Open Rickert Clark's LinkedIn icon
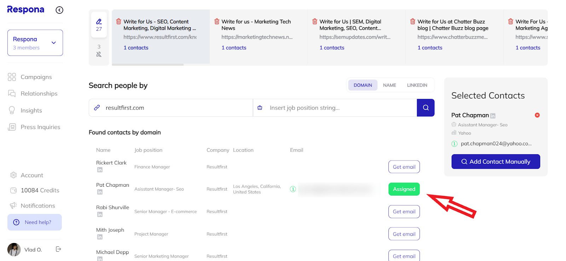This screenshot has width=566, height=261. pos(100,170)
